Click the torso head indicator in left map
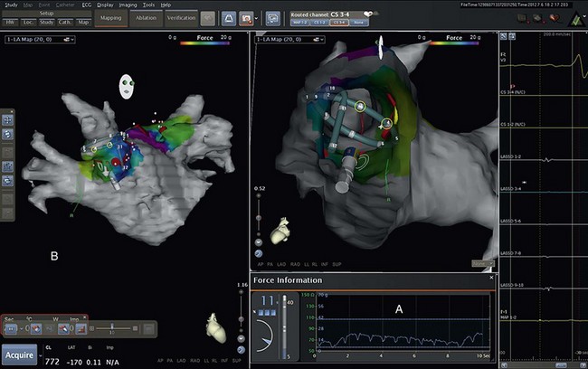588x369 pixels. click(126, 87)
